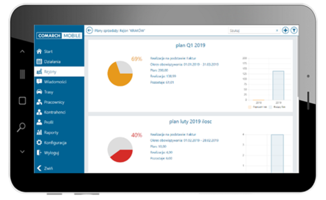Select the Wyloguj menu label
This screenshot has width=326, height=200.
tap(52, 153)
